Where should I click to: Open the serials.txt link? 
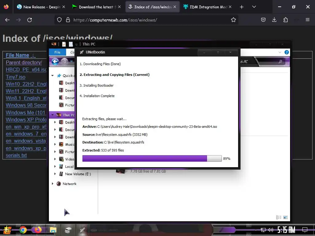click(x=16, y=155)
